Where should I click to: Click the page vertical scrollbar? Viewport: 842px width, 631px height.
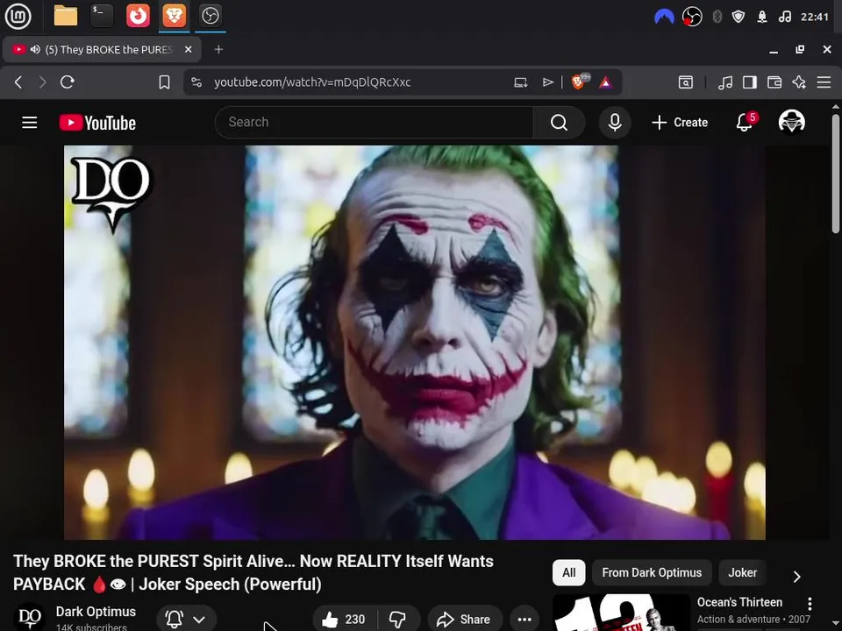coord(835,172)
